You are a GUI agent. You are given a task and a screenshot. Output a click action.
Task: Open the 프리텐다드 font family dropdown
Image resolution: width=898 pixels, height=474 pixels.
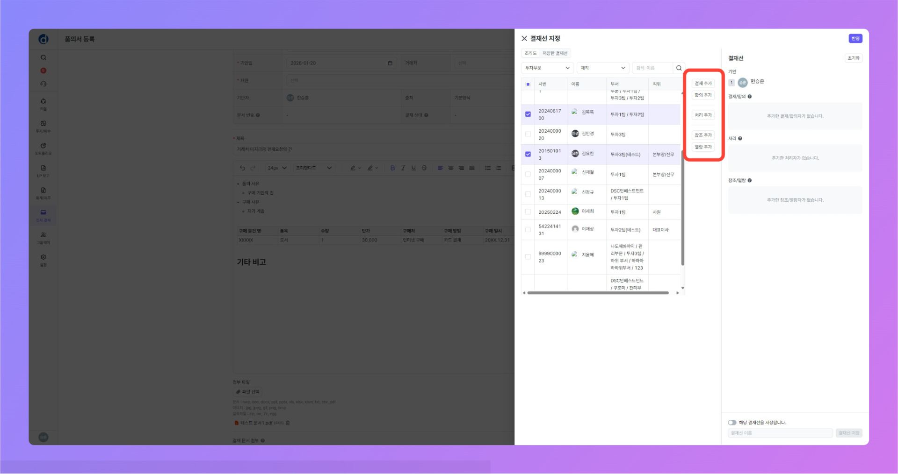313,168
